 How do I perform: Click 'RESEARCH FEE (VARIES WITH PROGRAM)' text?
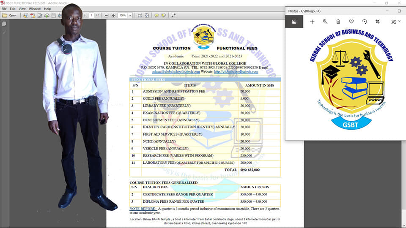pos(178,156)
